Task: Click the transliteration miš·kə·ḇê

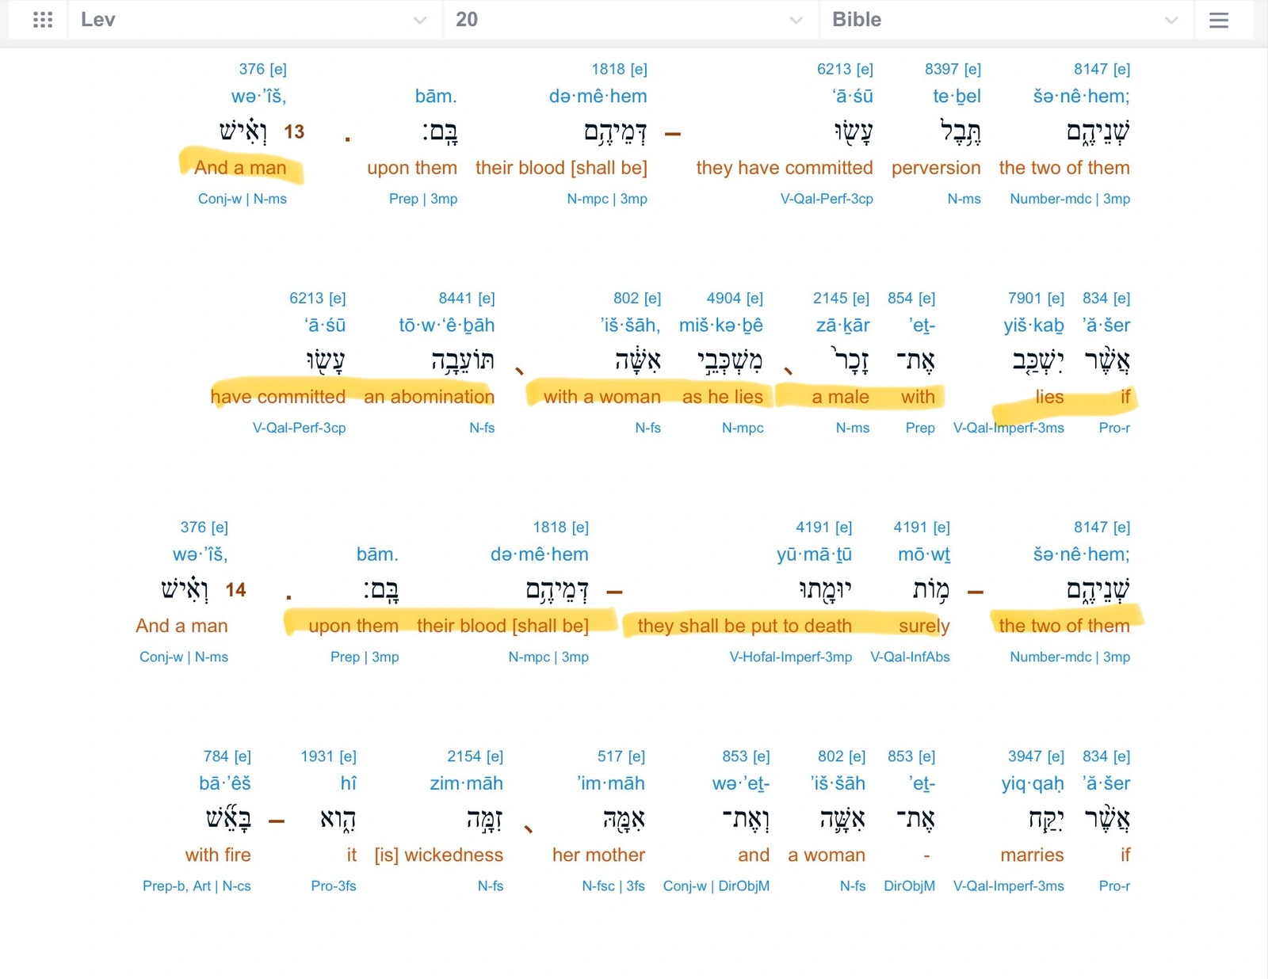Action: (x=720, y=326)
